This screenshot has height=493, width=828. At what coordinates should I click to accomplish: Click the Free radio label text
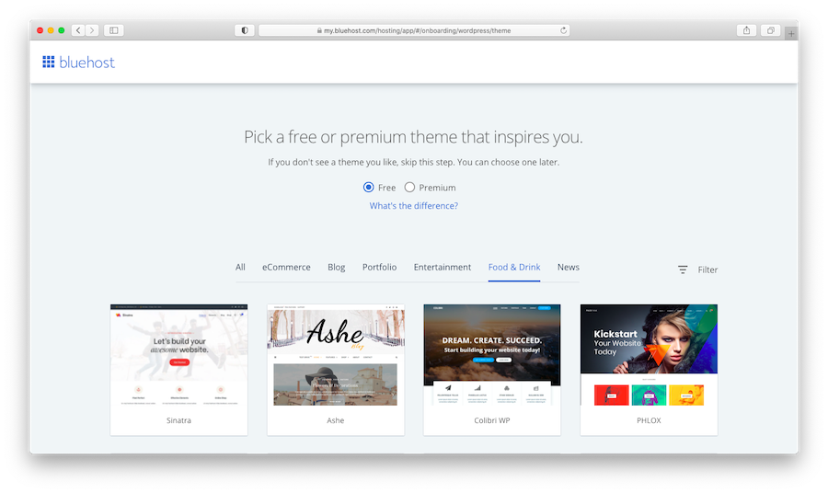coord(386,188)
